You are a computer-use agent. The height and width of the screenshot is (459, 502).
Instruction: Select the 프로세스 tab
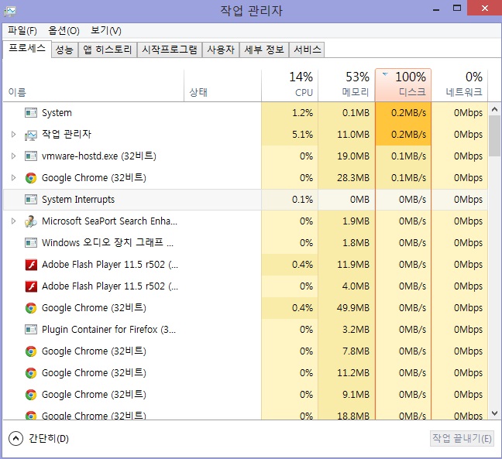pyautogui.click(x=27, y=49)
